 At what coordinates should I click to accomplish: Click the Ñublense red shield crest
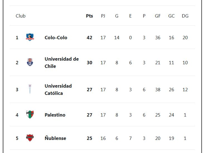click(30, 138)
